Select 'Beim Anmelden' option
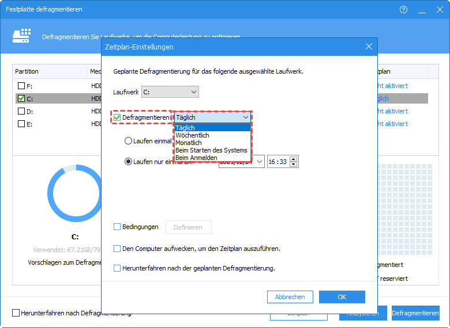This screenshot has height=328, width=450. coord(196,158)
